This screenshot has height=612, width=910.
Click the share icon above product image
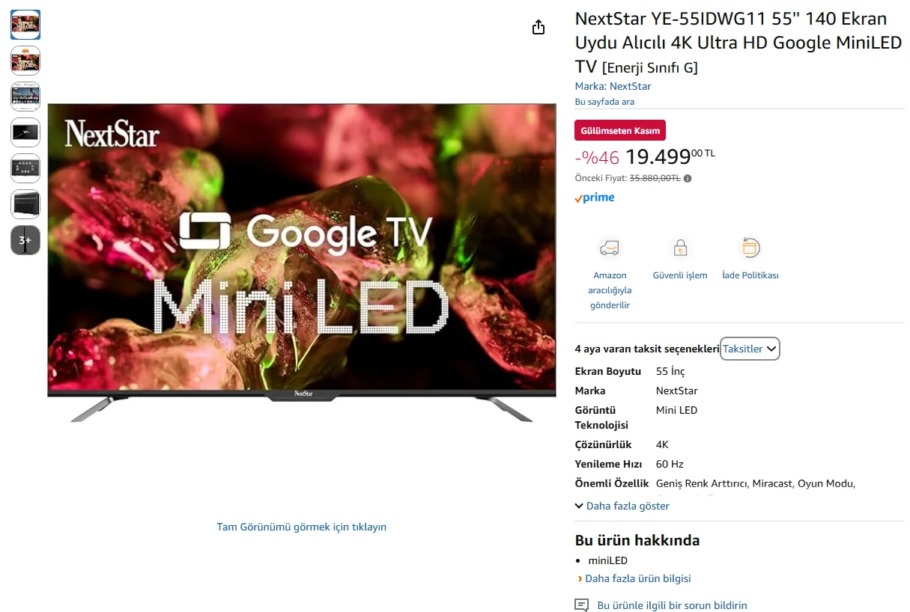click(x=538, y=28)
